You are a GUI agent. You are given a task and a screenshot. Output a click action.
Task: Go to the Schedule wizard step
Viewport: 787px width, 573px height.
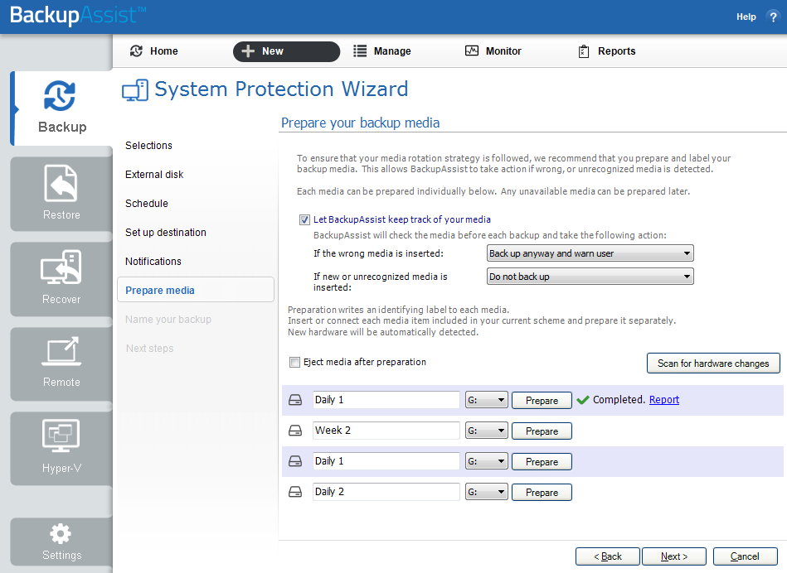click(x=147, y=204)
